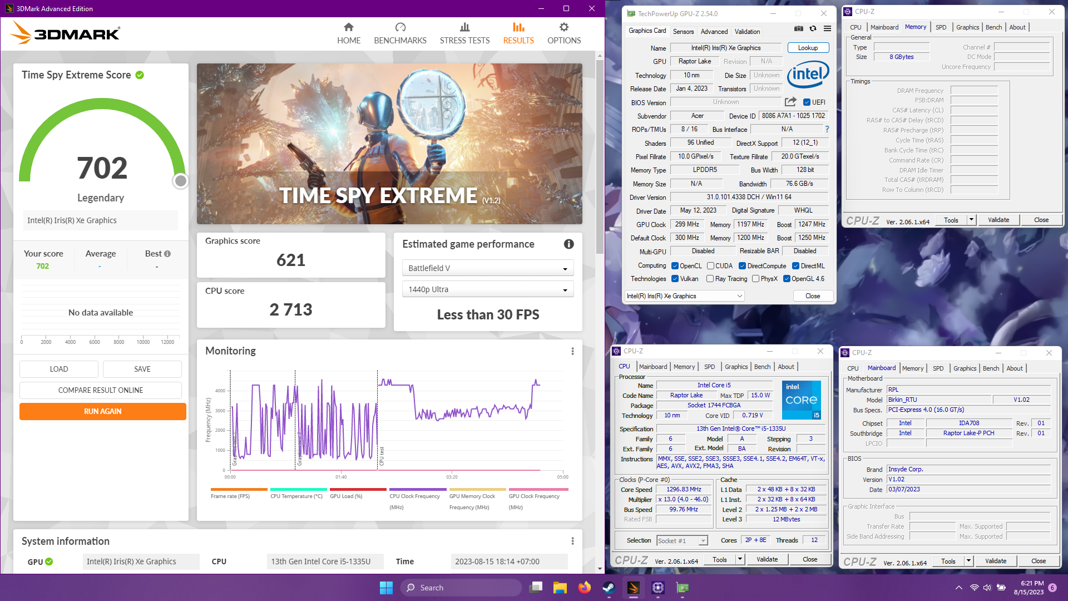Toggle the DirectML checkbox
1068x601 pixels.
[x=795, y=266]
